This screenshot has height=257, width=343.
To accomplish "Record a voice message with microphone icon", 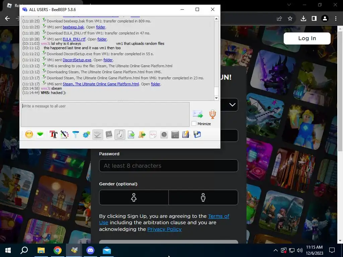I will tap(212, 114).
